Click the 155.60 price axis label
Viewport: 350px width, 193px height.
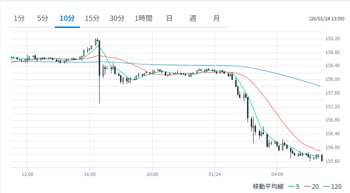pos(333,161)
